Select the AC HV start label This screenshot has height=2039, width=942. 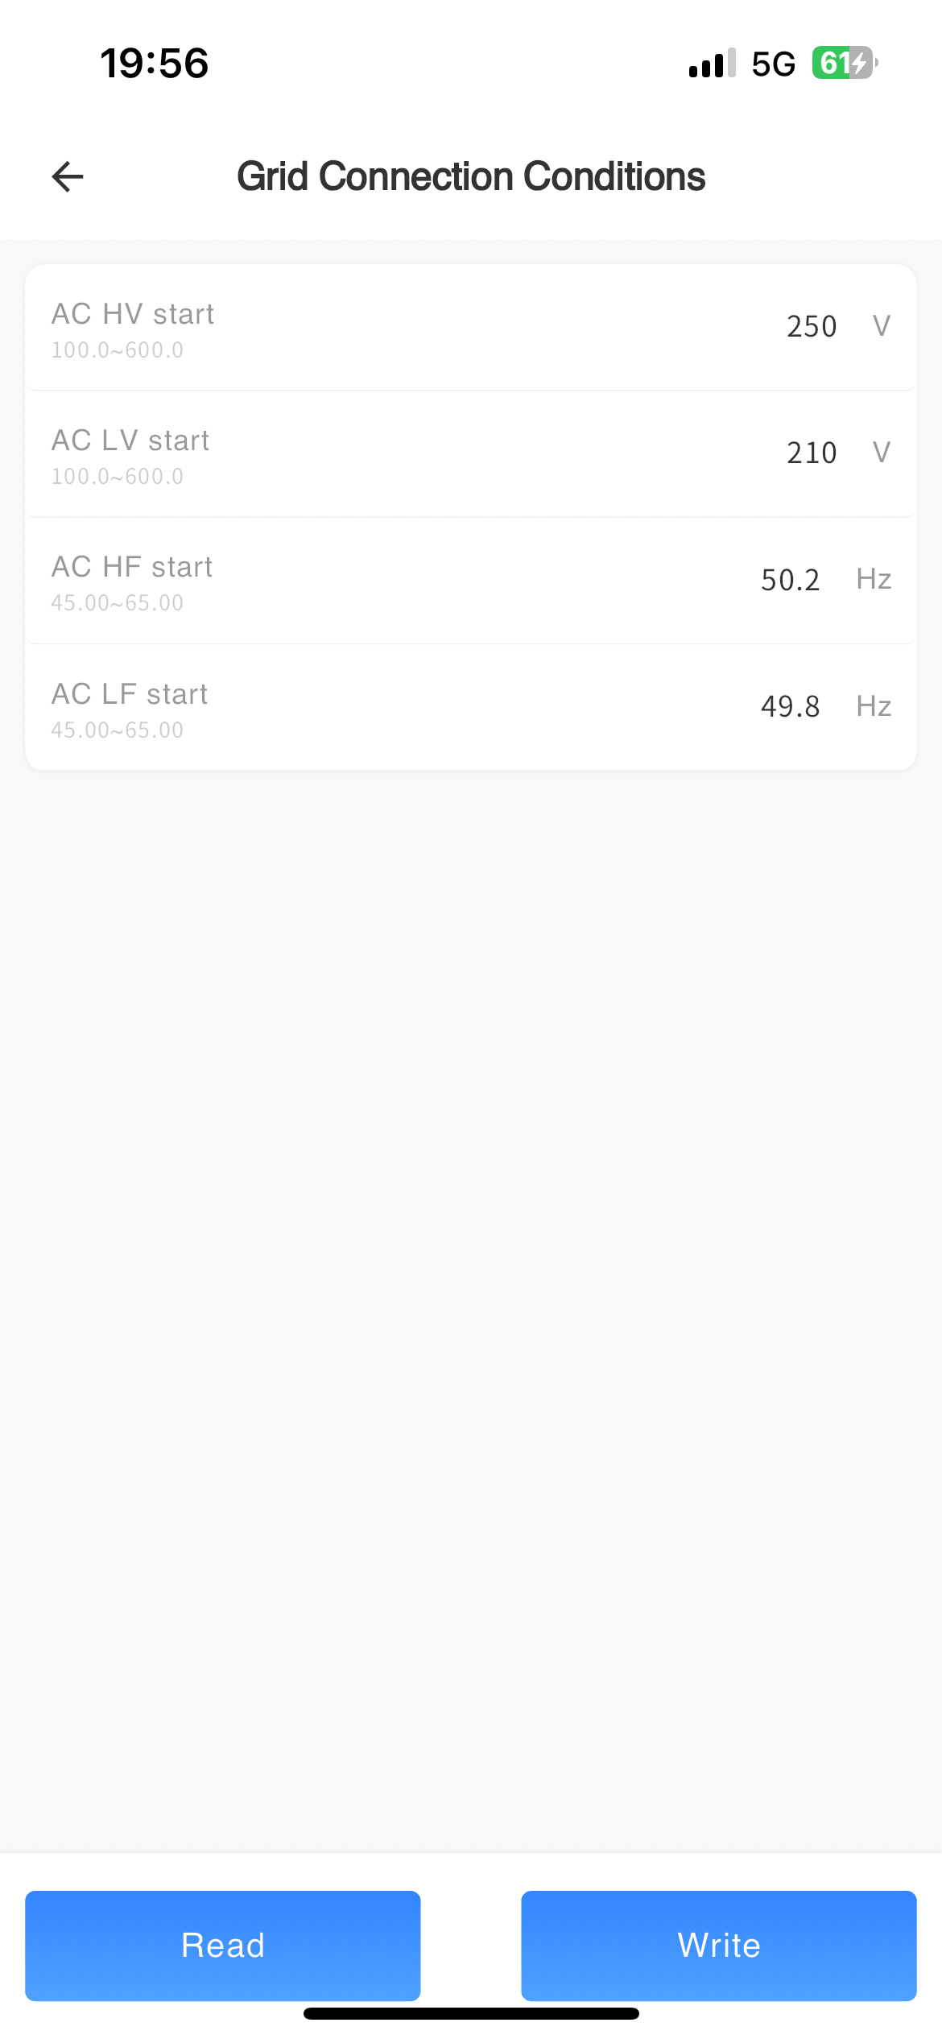tap(133, 314)
